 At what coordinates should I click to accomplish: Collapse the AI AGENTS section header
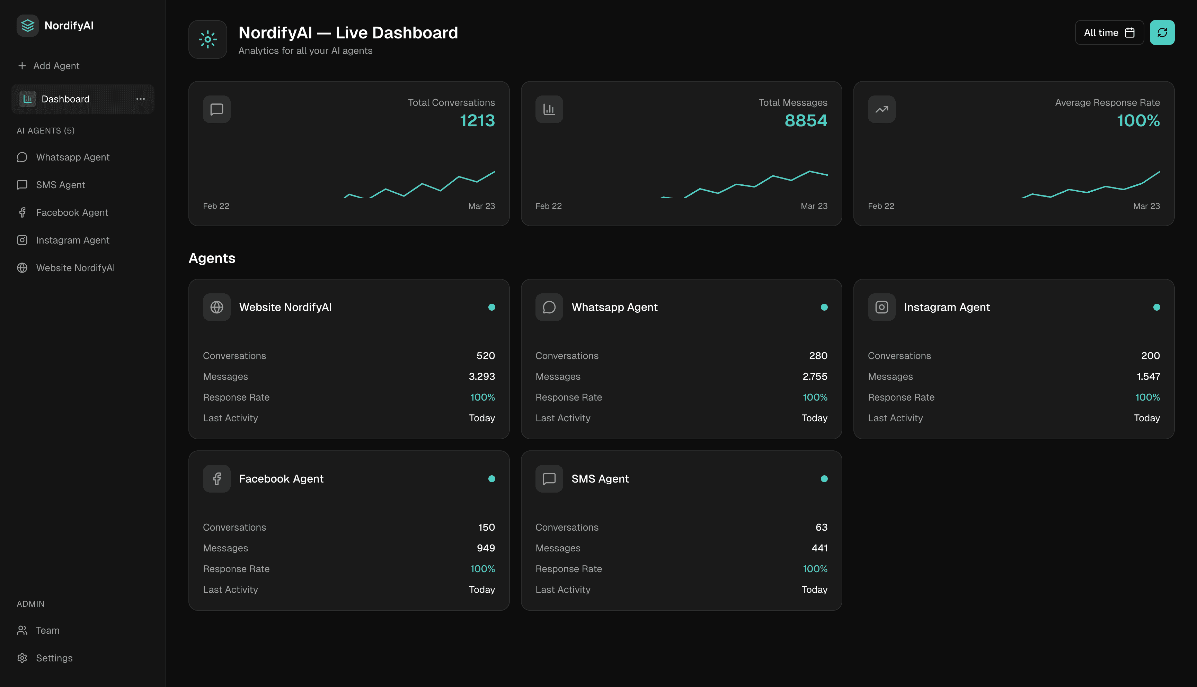click(x=45, y=130)
